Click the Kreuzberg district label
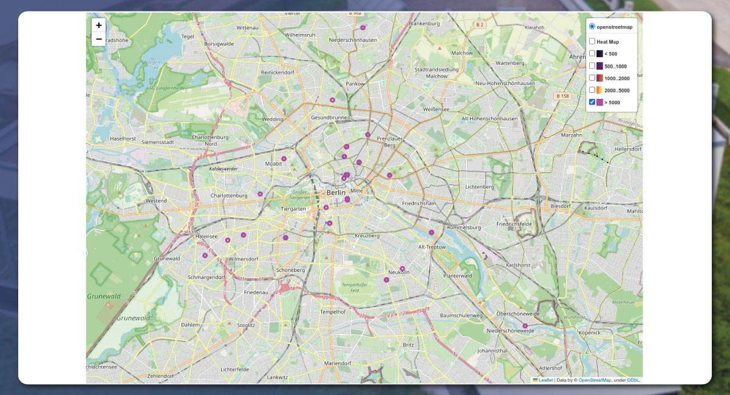The width and height of the screenshot is (730, 395). pyautogui.click(x=367, y=235)
